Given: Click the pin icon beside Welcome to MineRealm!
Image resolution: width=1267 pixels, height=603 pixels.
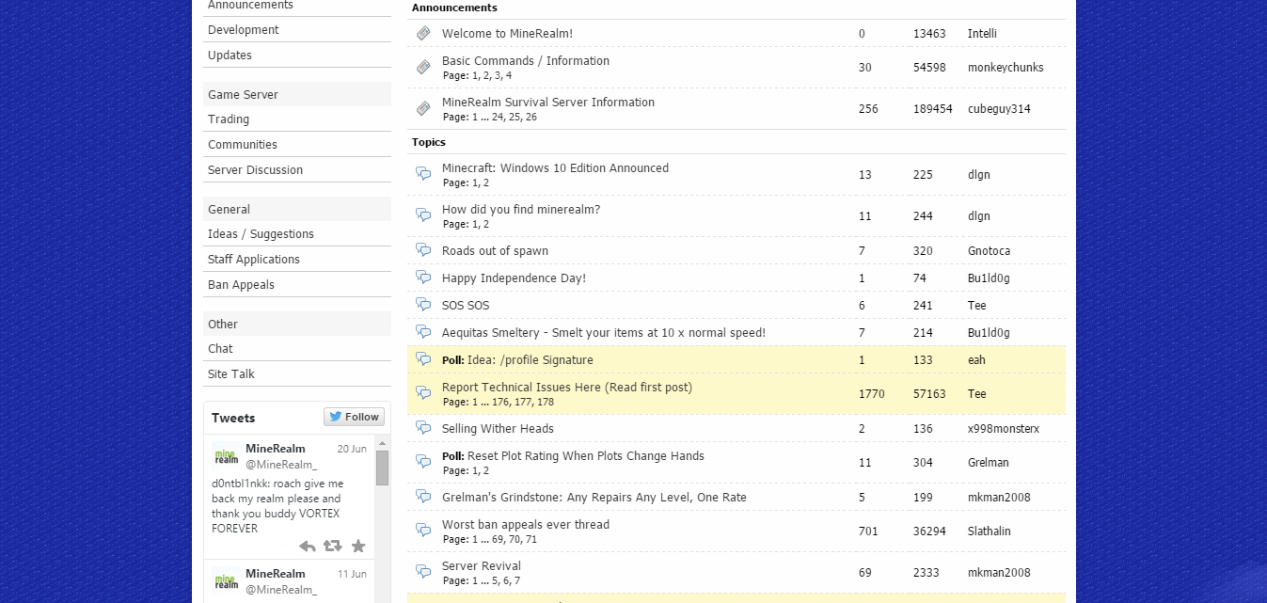Looking at the screenshot, I should (423, 34).
